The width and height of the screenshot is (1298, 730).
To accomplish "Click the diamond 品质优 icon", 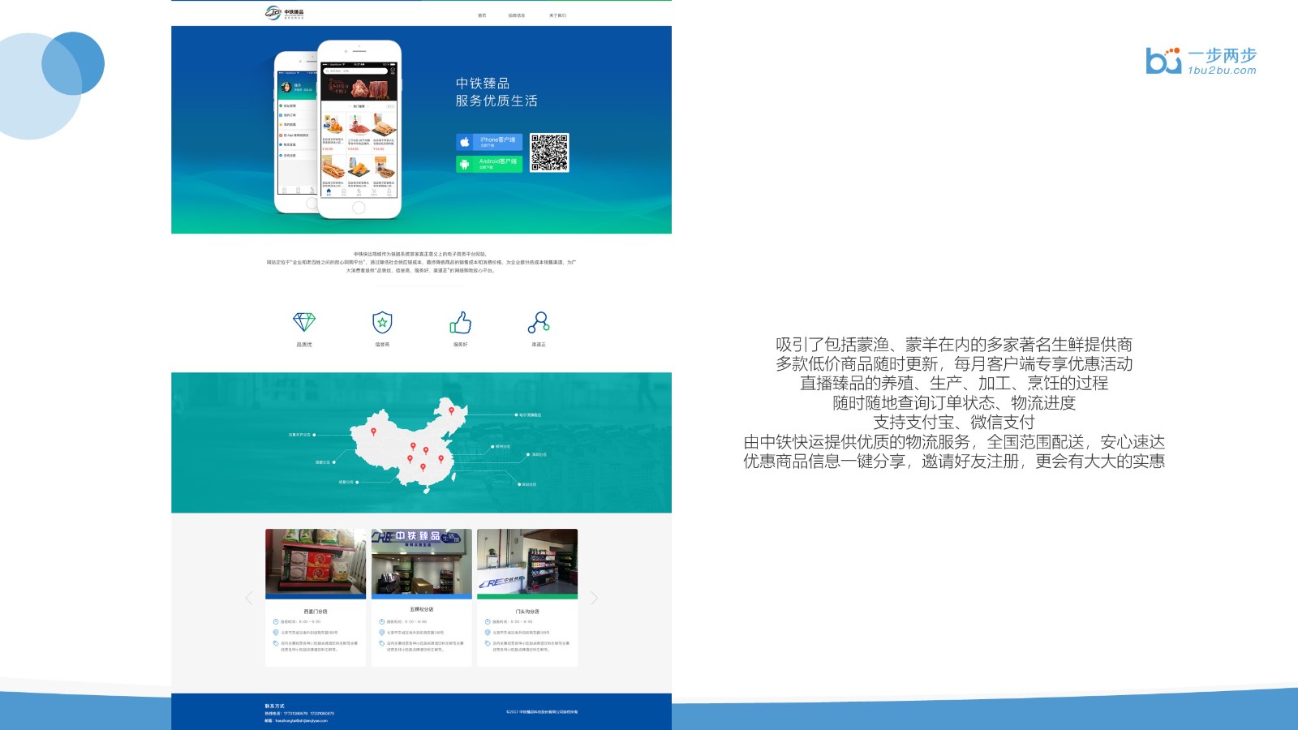I will [x=304, y=322].
